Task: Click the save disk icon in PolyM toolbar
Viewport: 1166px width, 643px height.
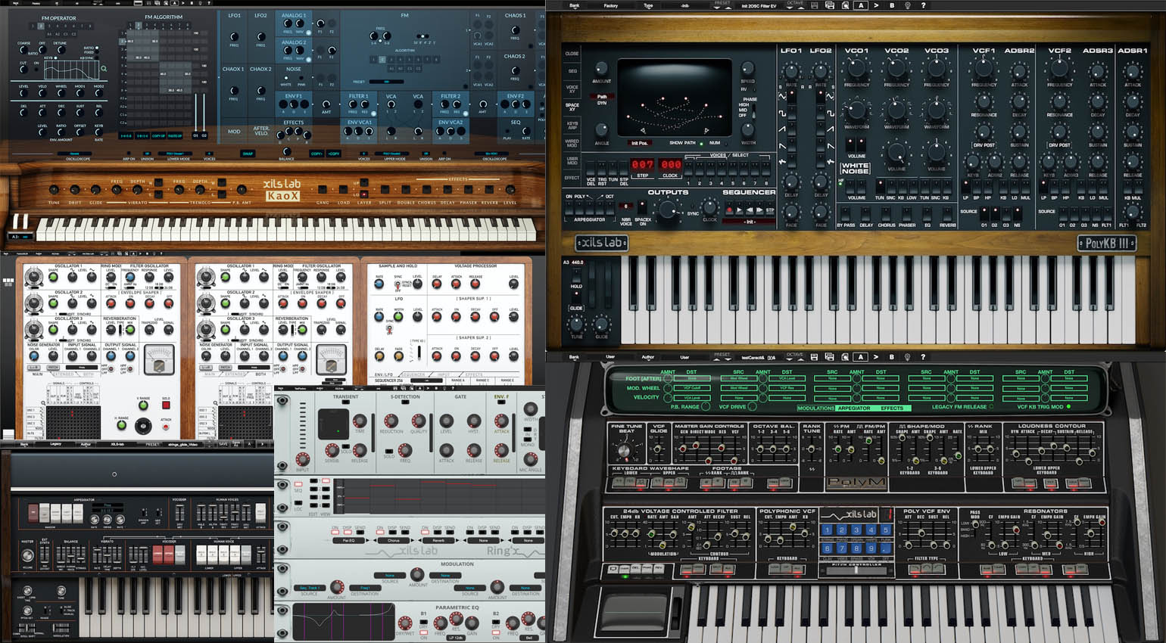Action: pyautogui.click(x=815, y=357)
